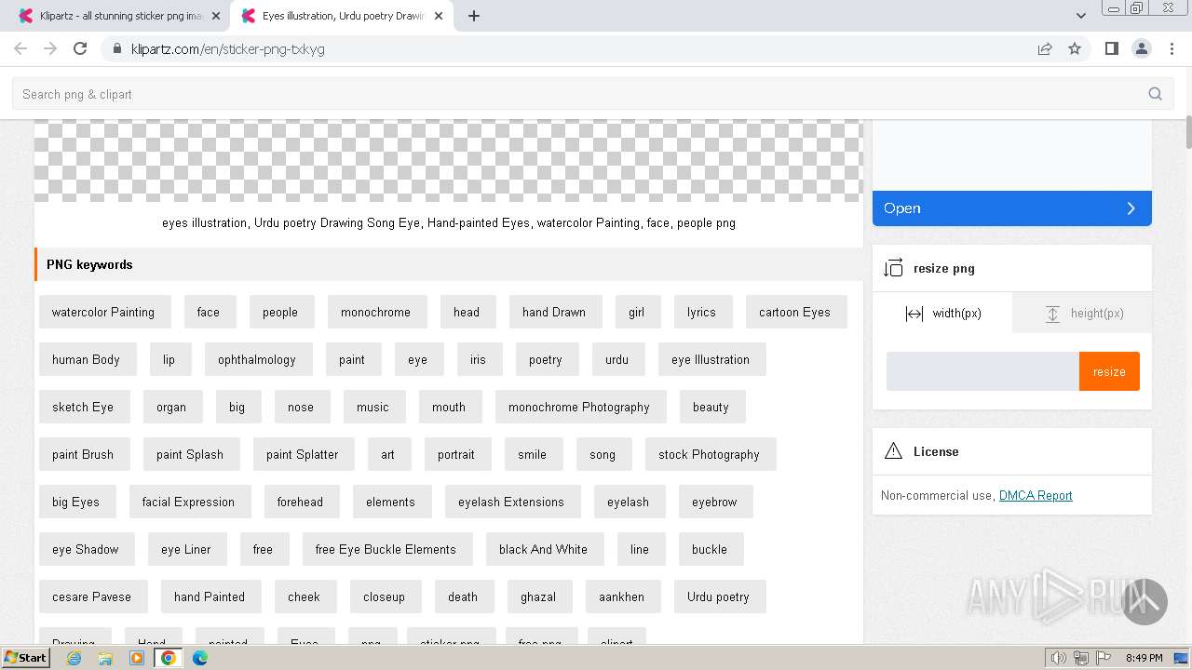Open the monochrome keyword tag
1192x670 pixels.
[x=375, y=312]
